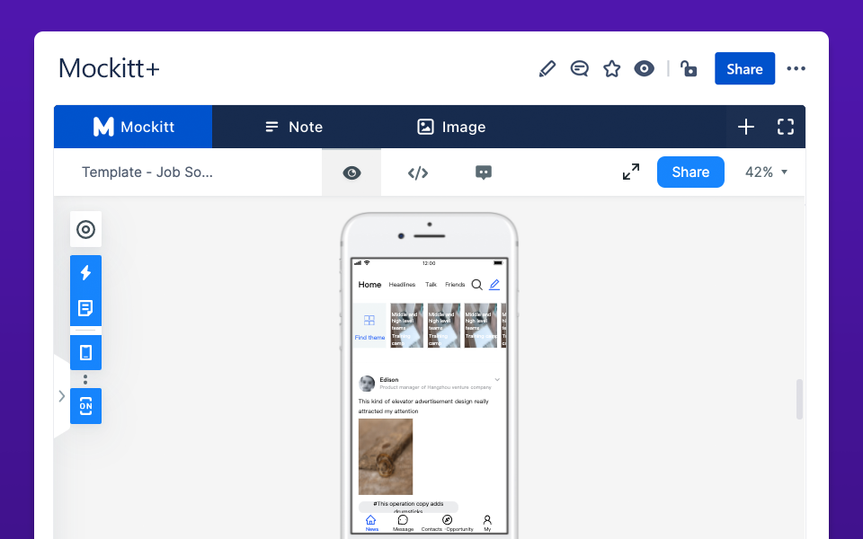Select the Headlines tab in phone mockup

click(402, 285)
